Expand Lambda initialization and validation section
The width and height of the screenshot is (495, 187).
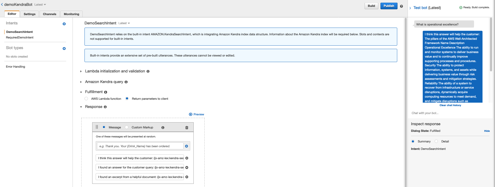point(81,71)
